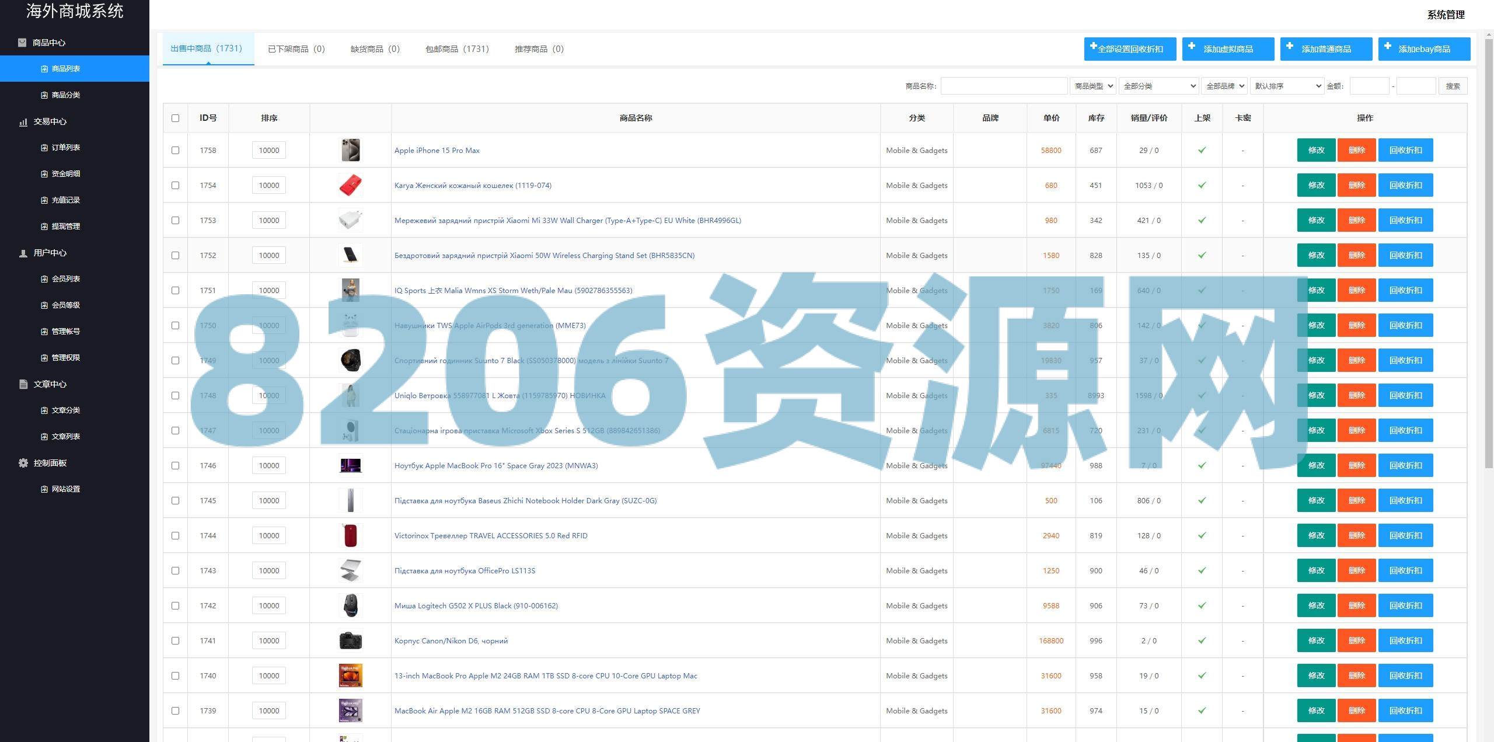
Task: Click the 商品中心 sidebar section icon
Action: pos(22,43)
